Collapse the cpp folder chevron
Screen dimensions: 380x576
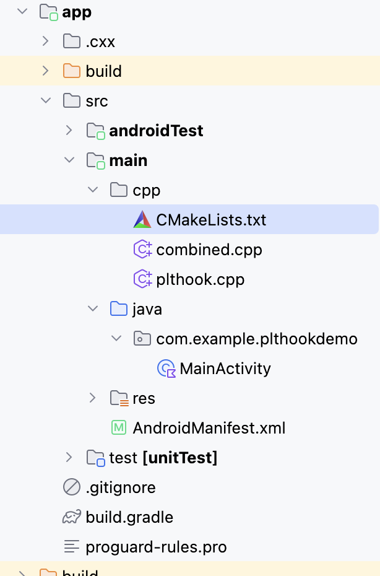(x=92, y=190)
